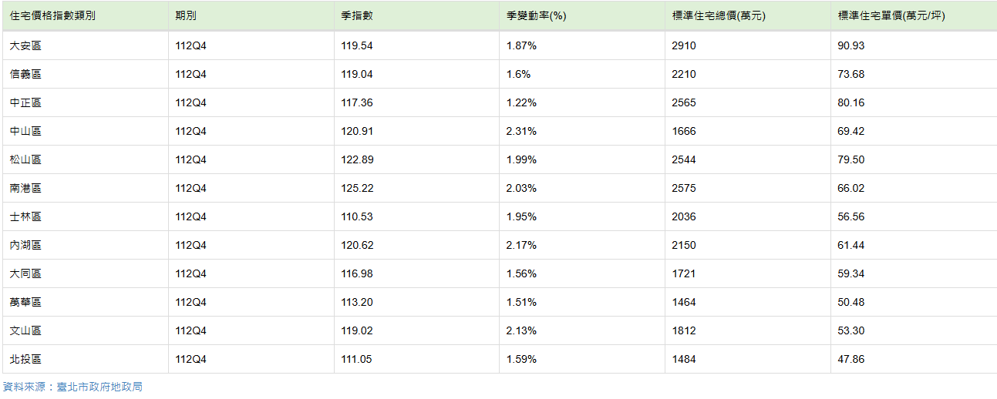Click the 期別 column header
This screenshot has height=399, width=997.
[x=186, y=16]
